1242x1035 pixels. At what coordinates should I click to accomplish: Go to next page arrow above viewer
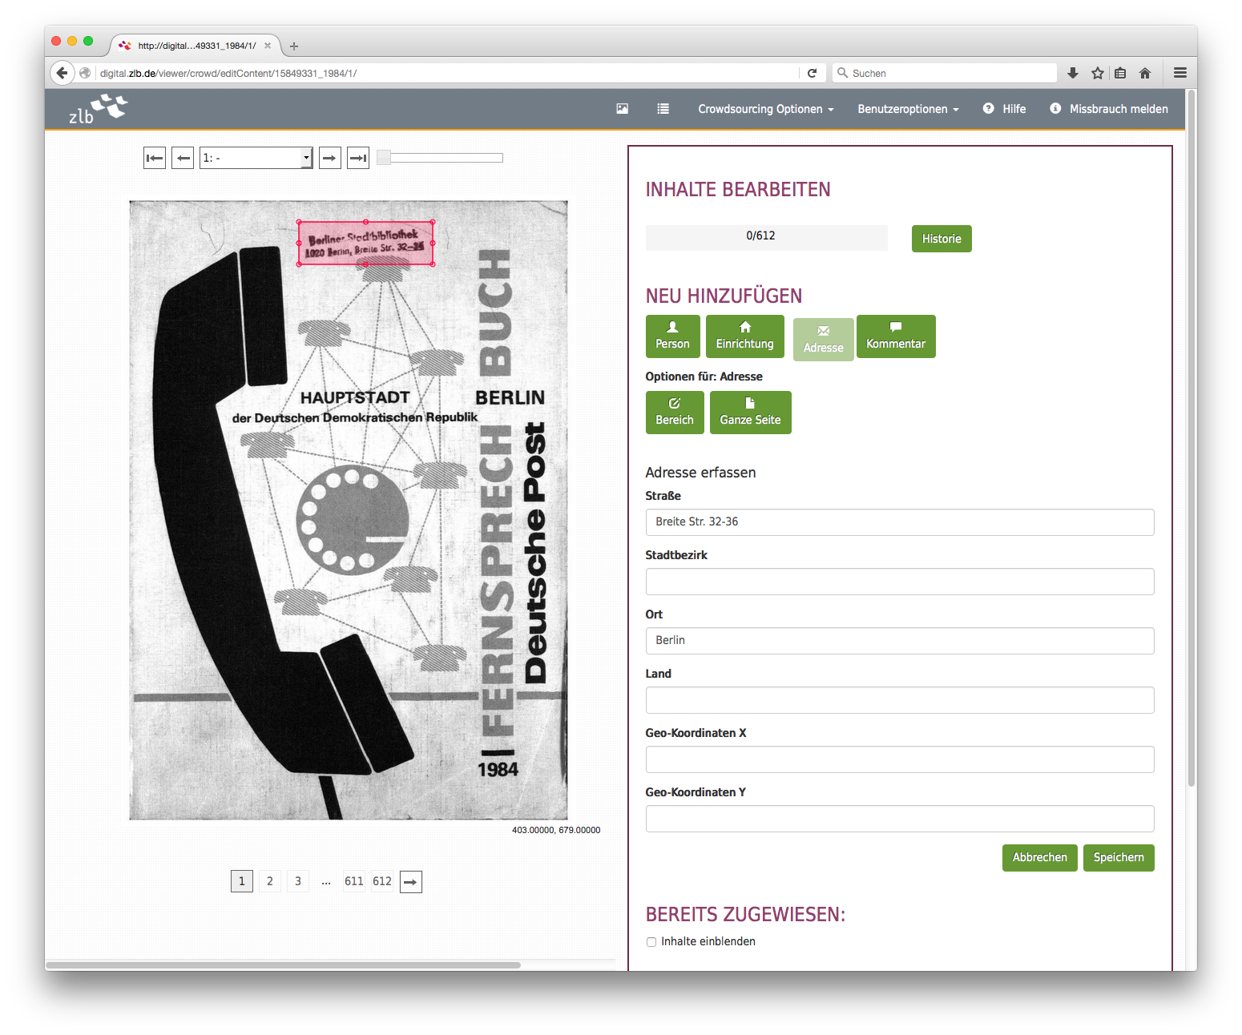point(330,158)
